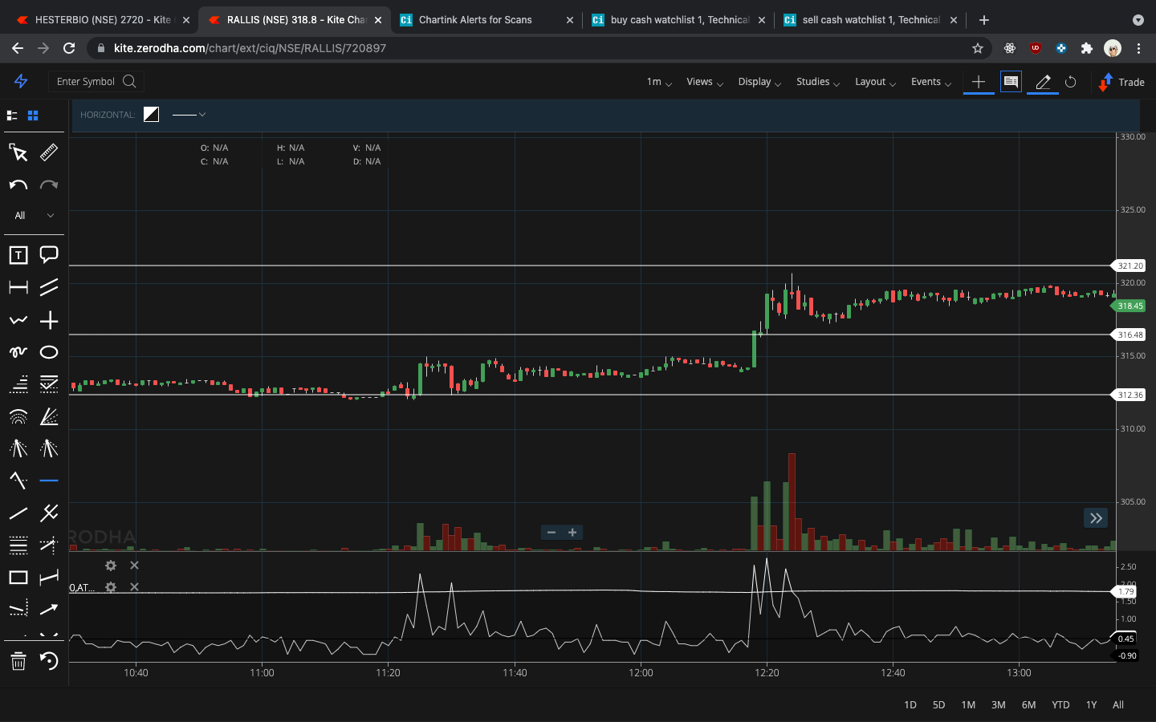Open the ATR study settings gear
The image size is (1156, 722).
coord(110,587)
